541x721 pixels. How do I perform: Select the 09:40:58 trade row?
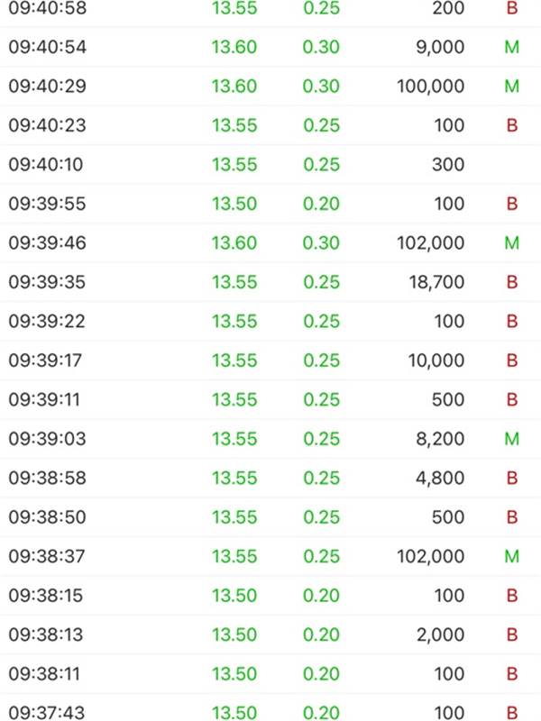[x=270, y=8]
